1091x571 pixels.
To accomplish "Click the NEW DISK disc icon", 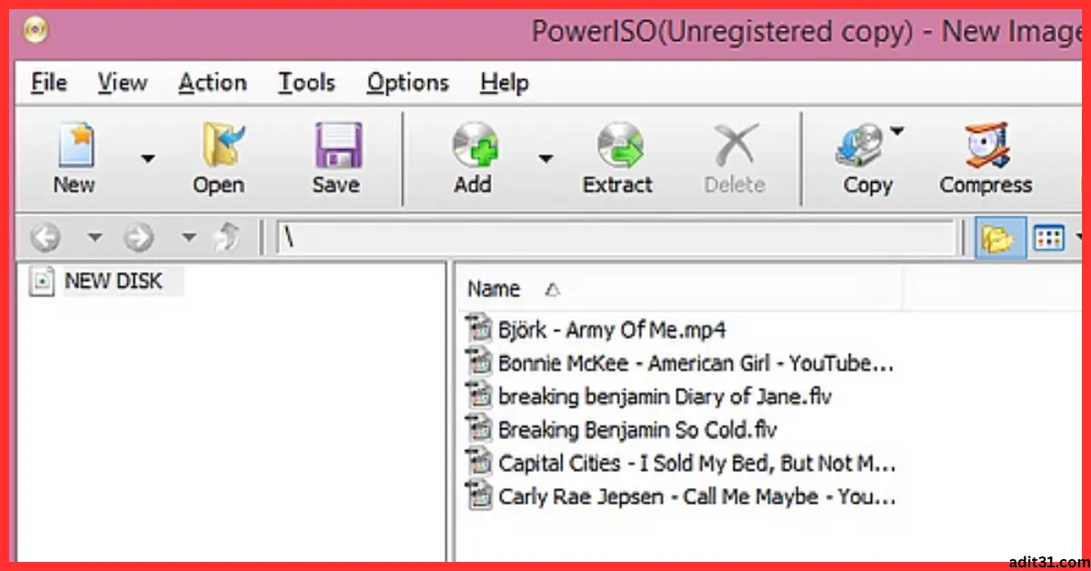I will (x=42, y=282).
